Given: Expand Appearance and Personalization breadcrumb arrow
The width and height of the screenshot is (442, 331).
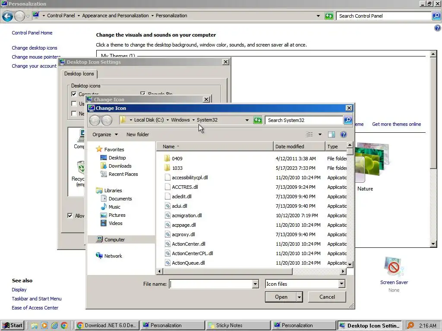Looking at the screenshot, I should tap(152, 16).
